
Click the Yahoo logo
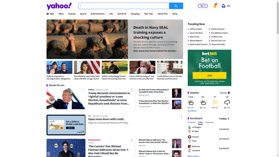[59, 6]
